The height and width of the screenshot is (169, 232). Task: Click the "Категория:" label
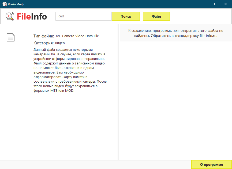pyautogui.click(x=43, y=43)
